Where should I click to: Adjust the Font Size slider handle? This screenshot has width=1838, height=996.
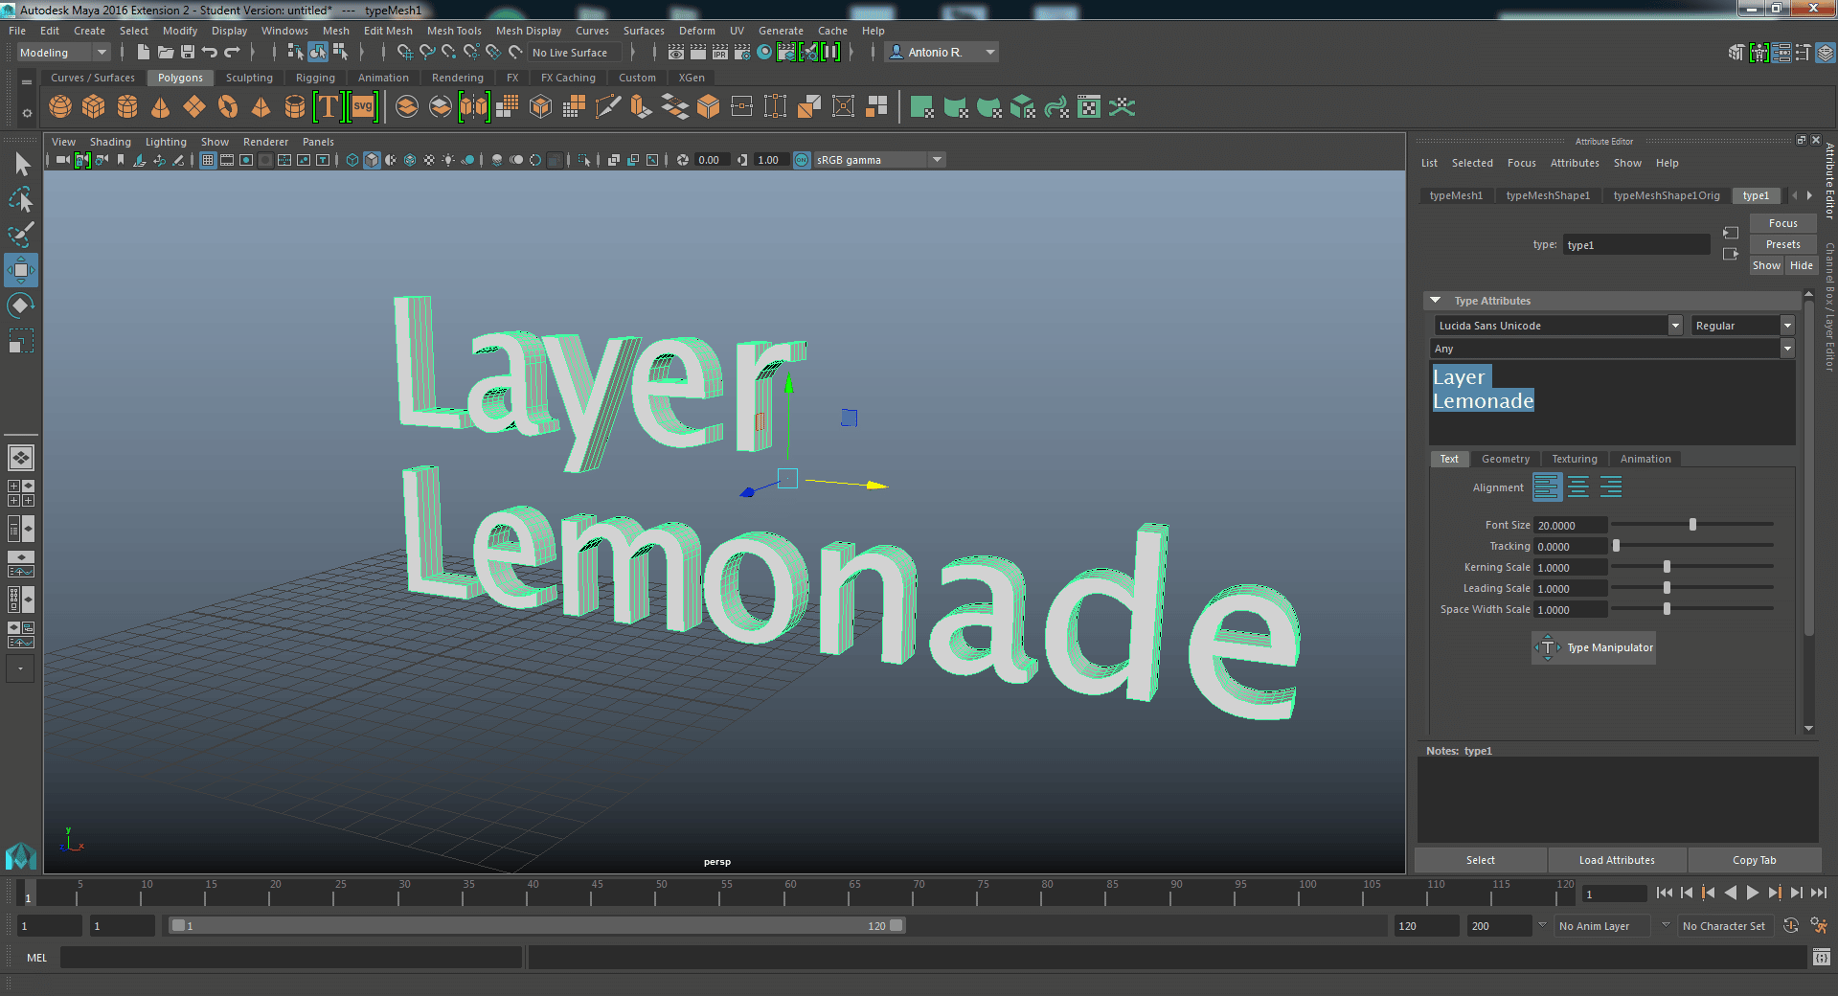(x=1692, y=525)
